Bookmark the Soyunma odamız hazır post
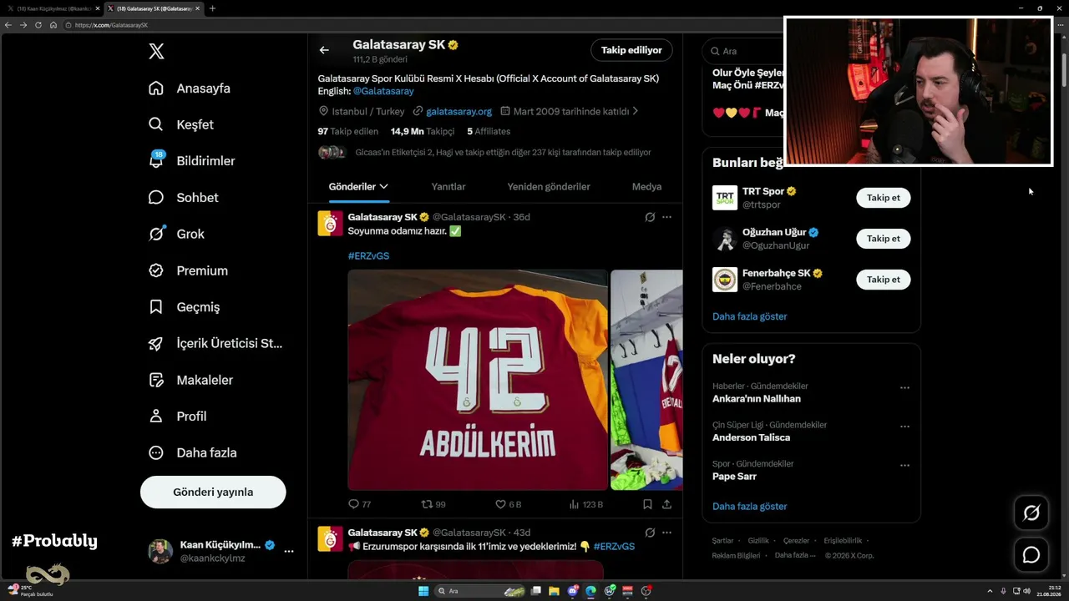The image size is (1069, 601). (647, 504)
